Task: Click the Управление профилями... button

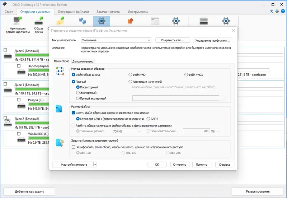Action: tap(212, 40)
